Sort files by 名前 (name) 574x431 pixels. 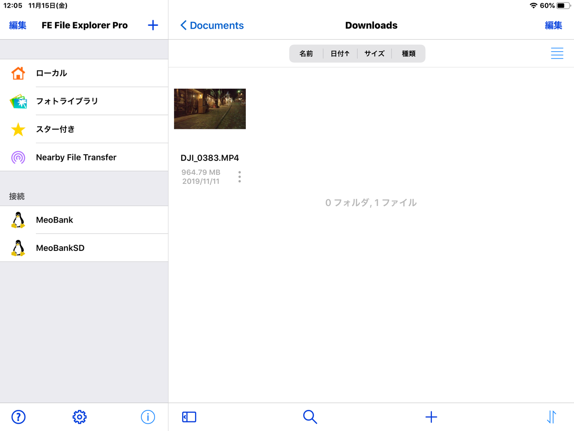(x=306, y=53)
